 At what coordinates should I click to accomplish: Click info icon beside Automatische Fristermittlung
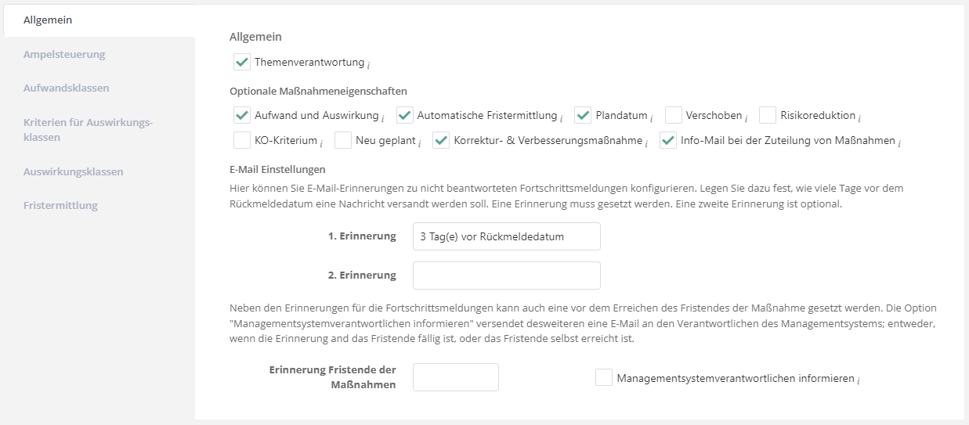point(562,118)
